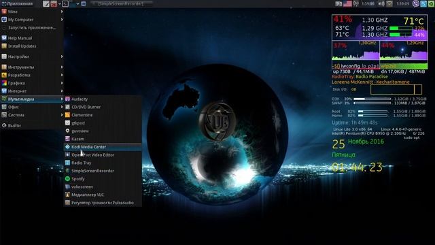
Task: Expand the Офис submenu arrow
Action: pos(62,107)
